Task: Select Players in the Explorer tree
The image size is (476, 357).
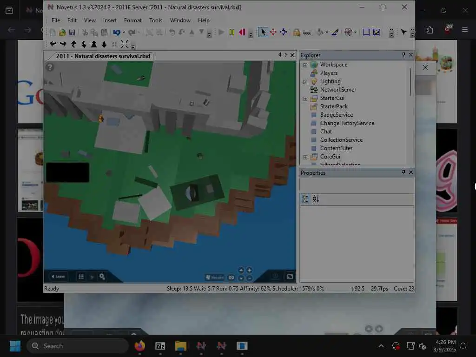Action: pyautogui.click(x=329, y=73)
